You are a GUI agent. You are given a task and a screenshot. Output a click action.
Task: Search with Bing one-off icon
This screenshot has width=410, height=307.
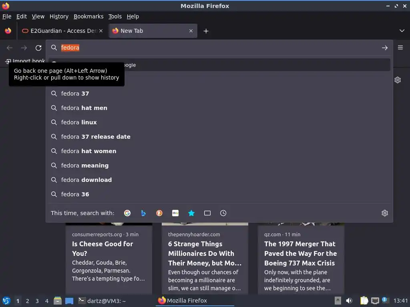[x=143, y=213]
